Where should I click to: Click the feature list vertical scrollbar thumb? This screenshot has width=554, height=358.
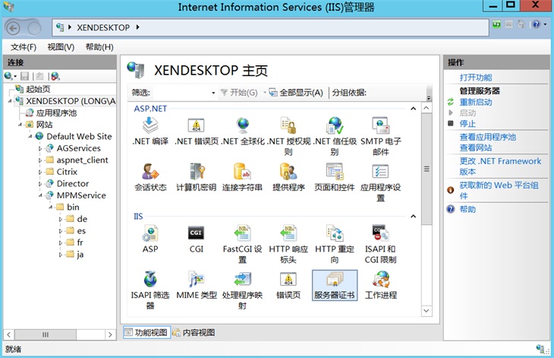click(x=427, y=169)
